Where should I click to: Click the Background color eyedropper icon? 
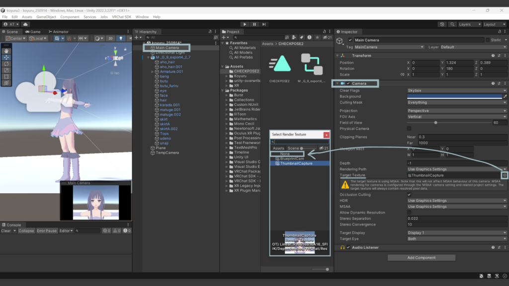505,97
